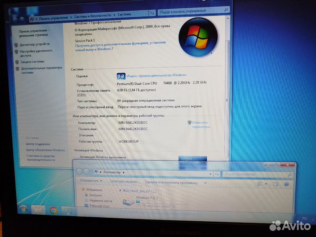Click Компьютер breadcrumb in Explorer address bar
Image resolution: width=316 pixels, height=237 pixels.
(112, 172)
